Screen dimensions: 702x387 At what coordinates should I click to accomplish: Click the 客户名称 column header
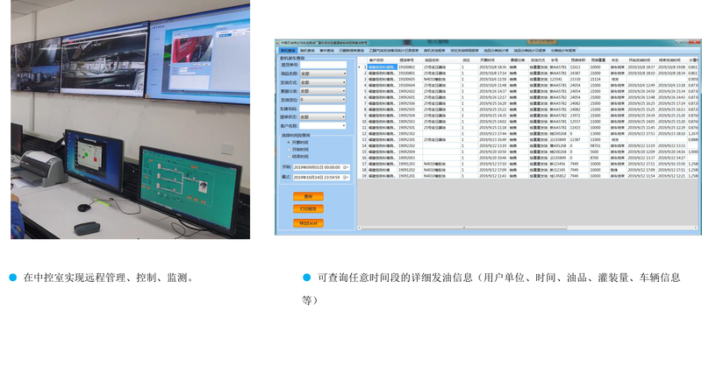tap(382, 60)
